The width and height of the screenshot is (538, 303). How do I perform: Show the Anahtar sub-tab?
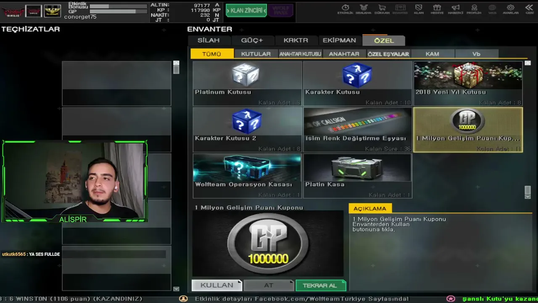[x=344, y=54]
